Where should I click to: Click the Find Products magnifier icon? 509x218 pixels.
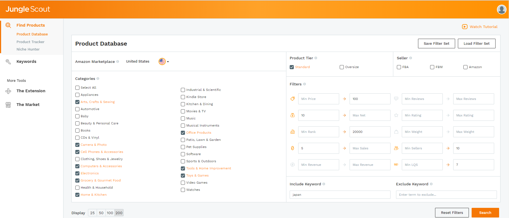[8, 25]
